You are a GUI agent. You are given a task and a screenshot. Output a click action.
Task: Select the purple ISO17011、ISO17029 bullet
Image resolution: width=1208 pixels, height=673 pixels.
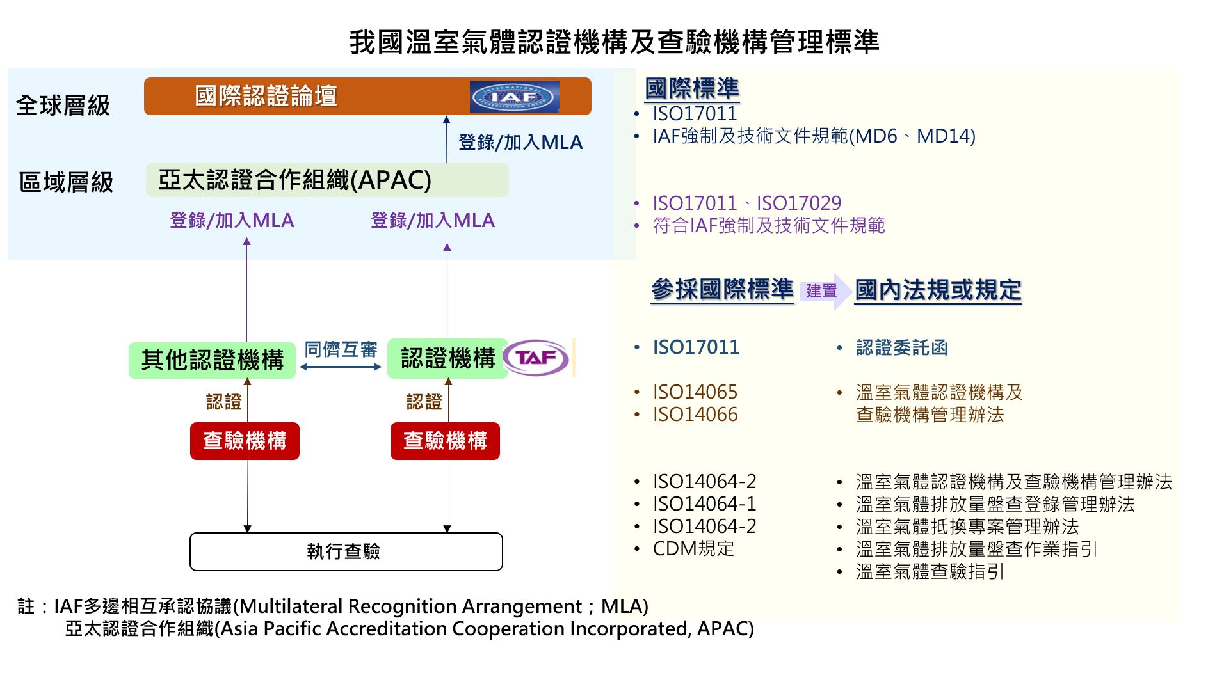(746, 203)
